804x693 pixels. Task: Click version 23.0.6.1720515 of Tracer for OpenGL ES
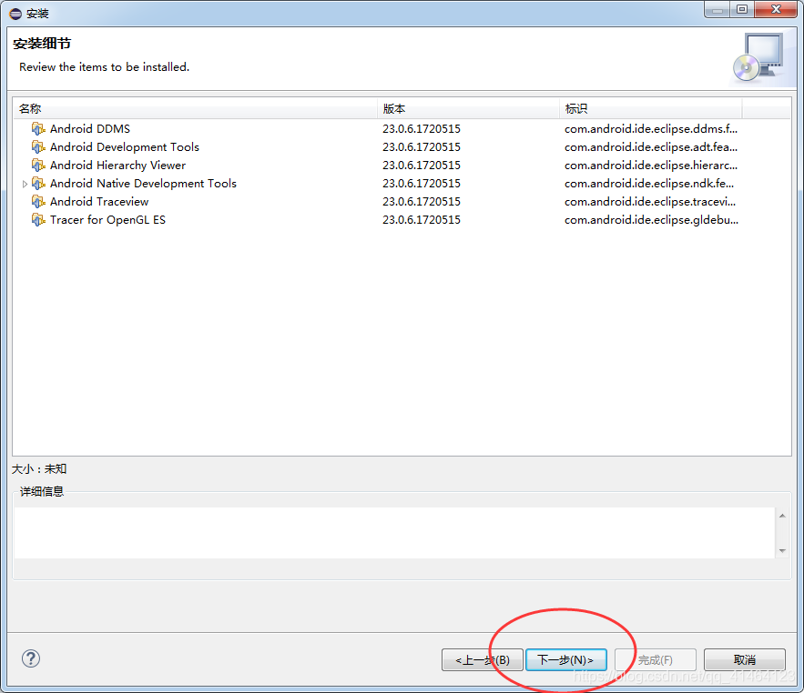click(x=422, y=220)
